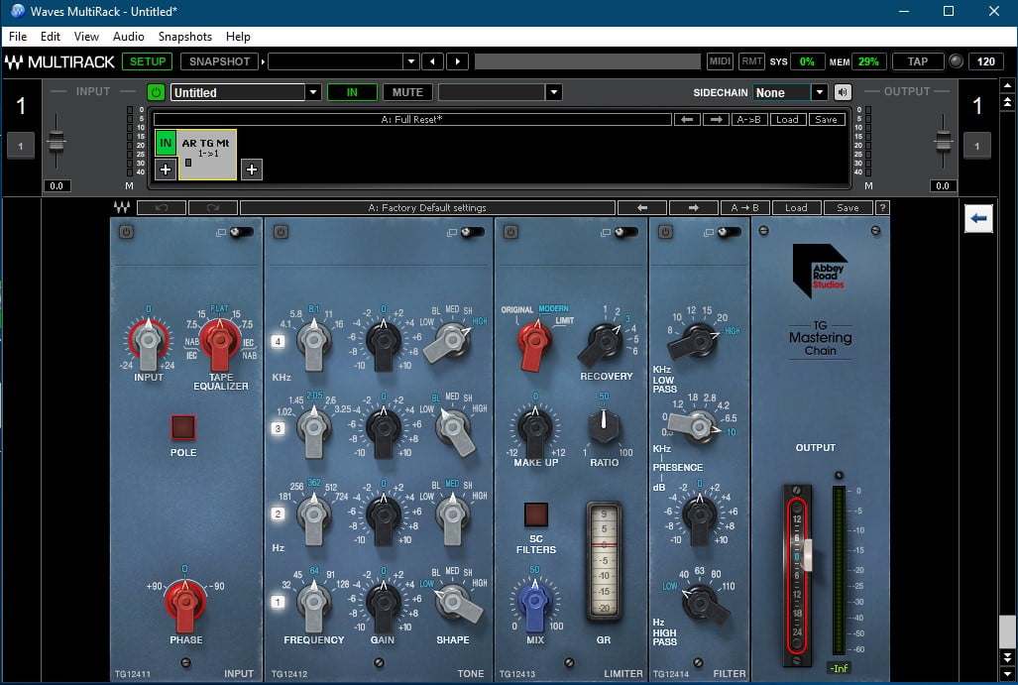Toggle Tone band 4 button
Image resolution: width=1018 pixels, height=685 pixels.
[x=278, y=342]
